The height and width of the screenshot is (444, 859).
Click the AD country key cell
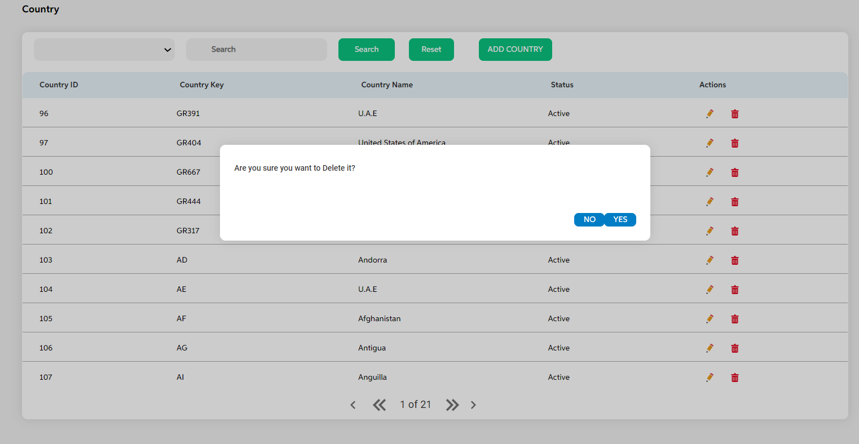tap(182, 260)
